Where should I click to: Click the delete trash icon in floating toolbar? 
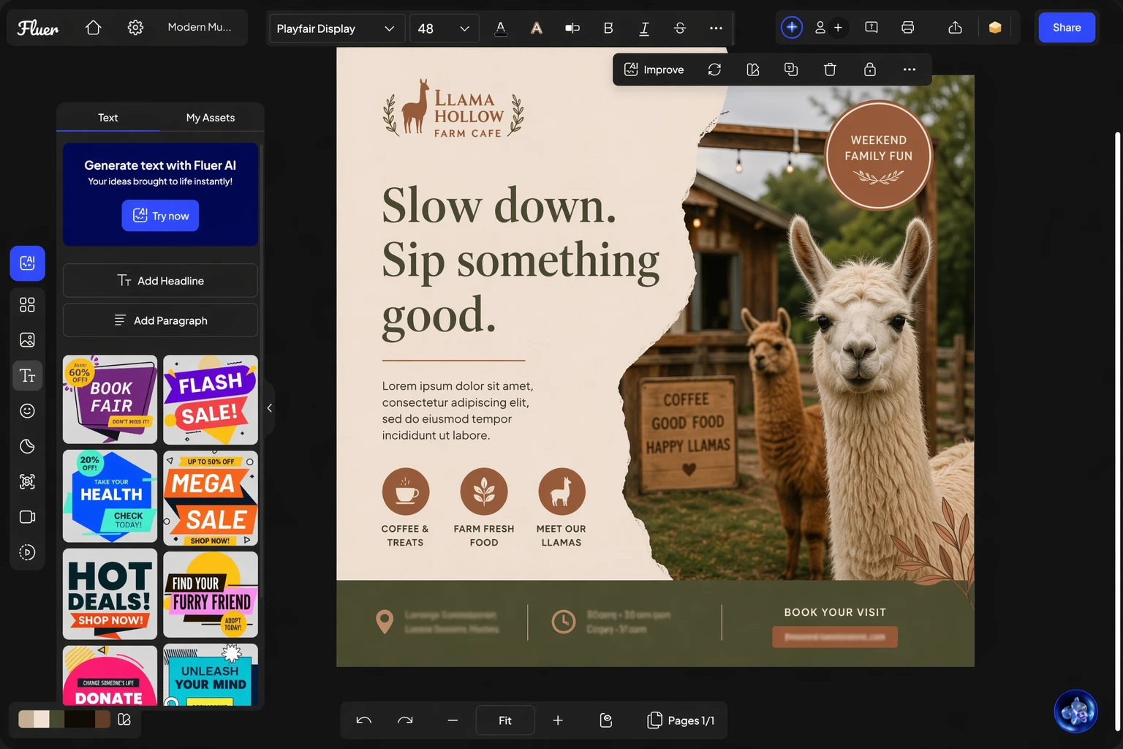click(x=830, y=69)
